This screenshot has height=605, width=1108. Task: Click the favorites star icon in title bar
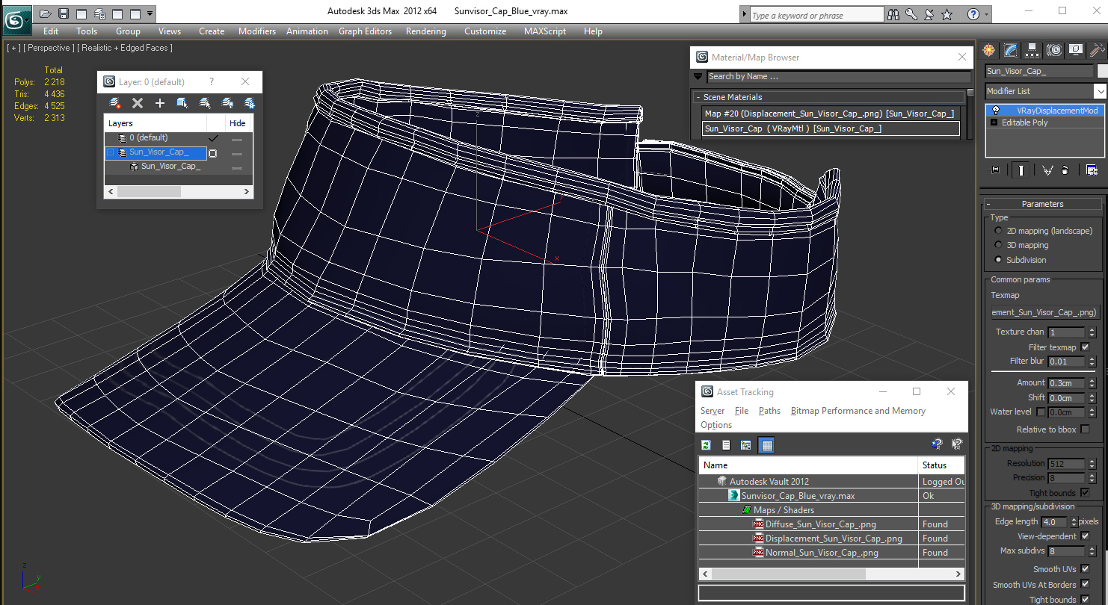click(947, 14)
